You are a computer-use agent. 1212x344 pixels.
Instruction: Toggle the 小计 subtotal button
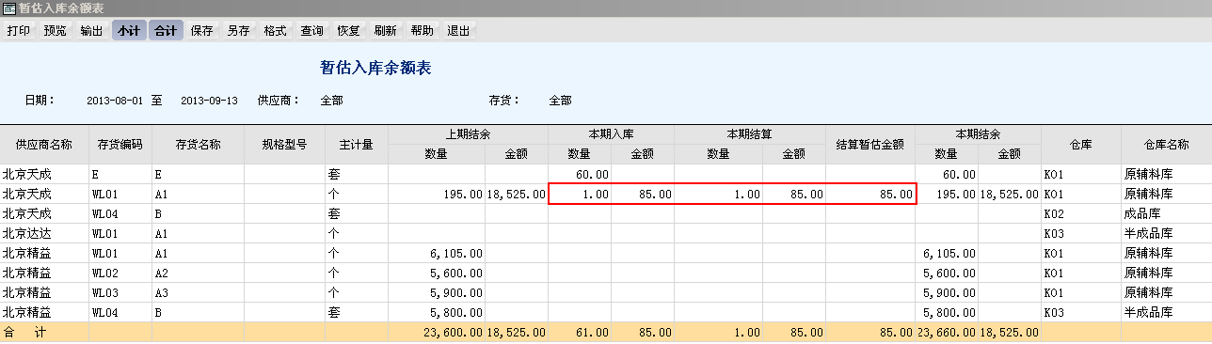pyautogui.click(x=129, y=30)
